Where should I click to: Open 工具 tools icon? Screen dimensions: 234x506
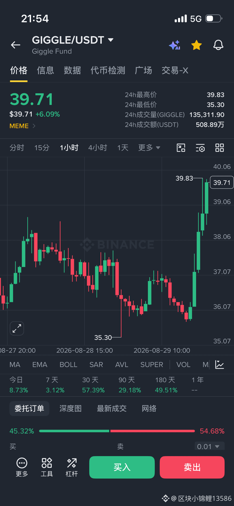coord(47,467)
